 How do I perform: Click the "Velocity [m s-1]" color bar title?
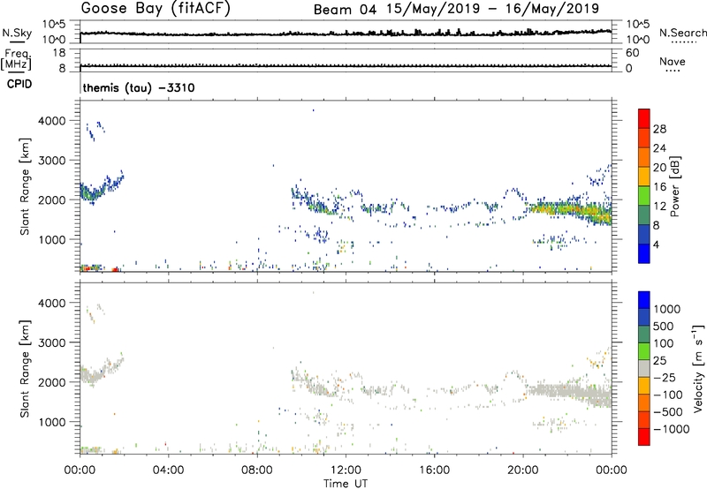[x=698, y=368]
